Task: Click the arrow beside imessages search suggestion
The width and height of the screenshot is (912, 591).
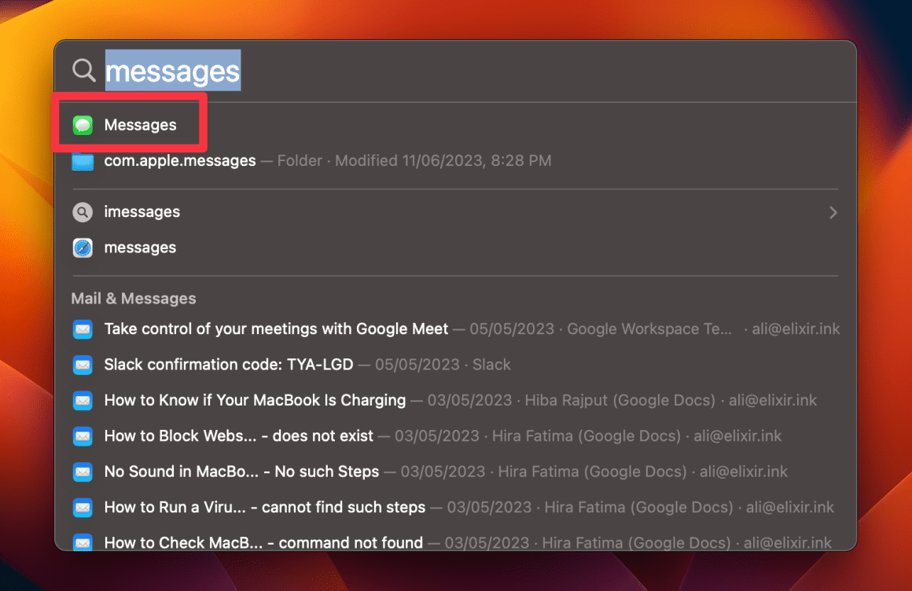Action: click(833, 212)
